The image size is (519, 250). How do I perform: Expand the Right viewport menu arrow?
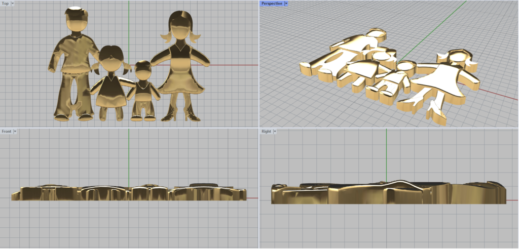[x=275, y=132]
